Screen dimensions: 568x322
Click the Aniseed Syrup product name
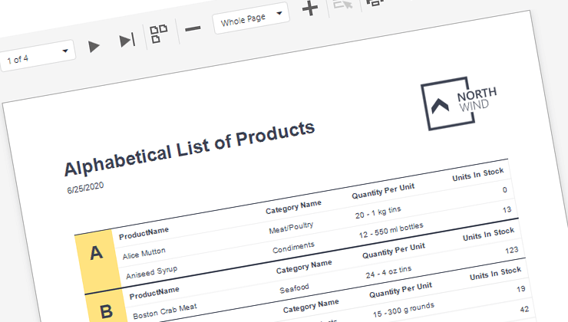pos(150,274)
